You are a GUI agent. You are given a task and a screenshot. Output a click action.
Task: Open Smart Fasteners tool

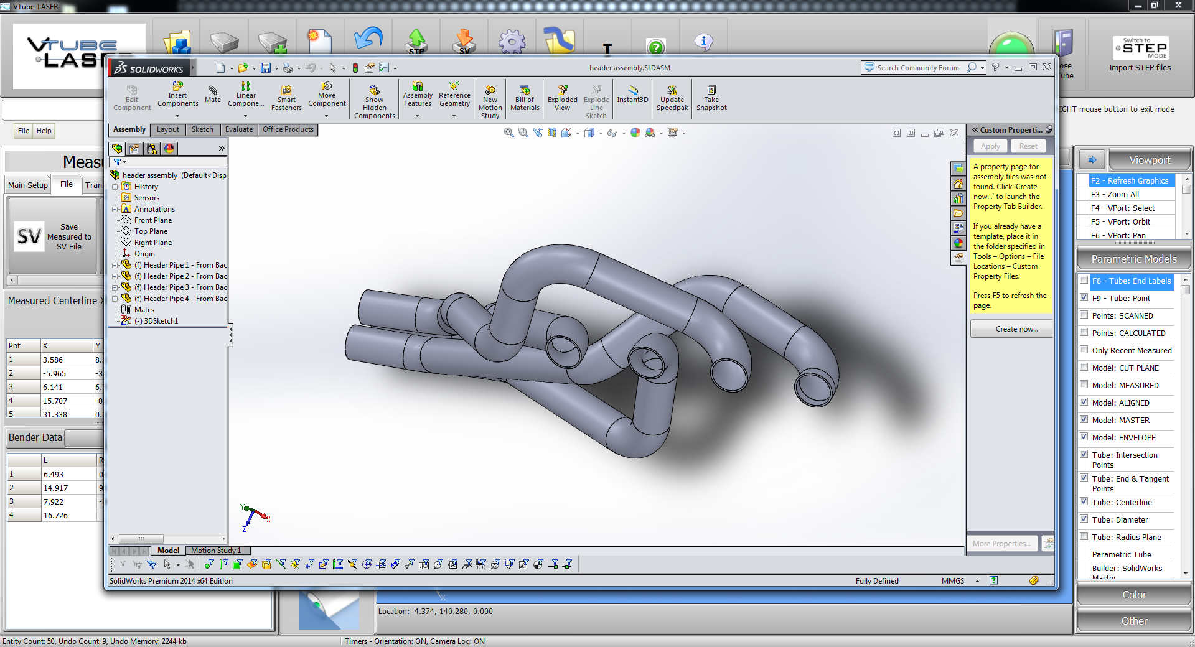[286, 91]
